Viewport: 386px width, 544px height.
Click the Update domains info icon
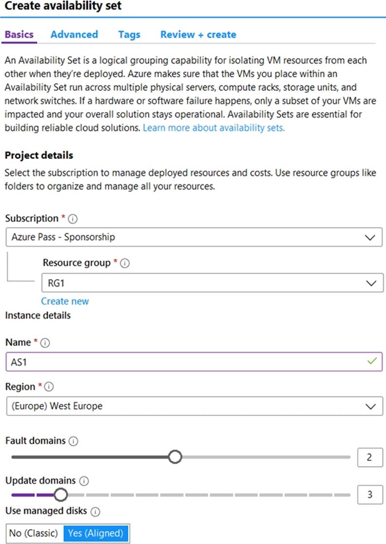tap(84, 481)
